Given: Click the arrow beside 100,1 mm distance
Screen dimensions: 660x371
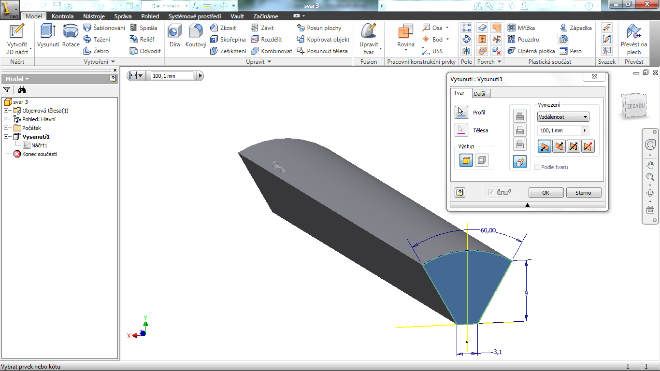Looking at the screenshot, I should pyautogui.click(x=585, y=130).
